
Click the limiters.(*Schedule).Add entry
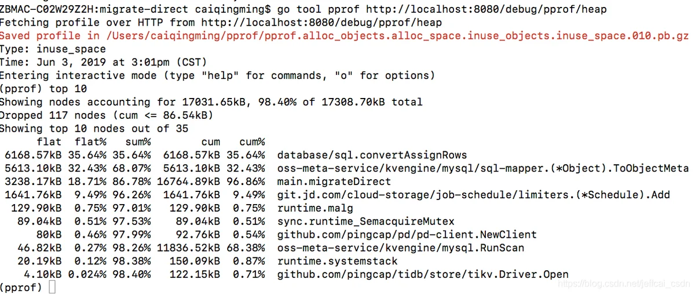tap(473, 195)
